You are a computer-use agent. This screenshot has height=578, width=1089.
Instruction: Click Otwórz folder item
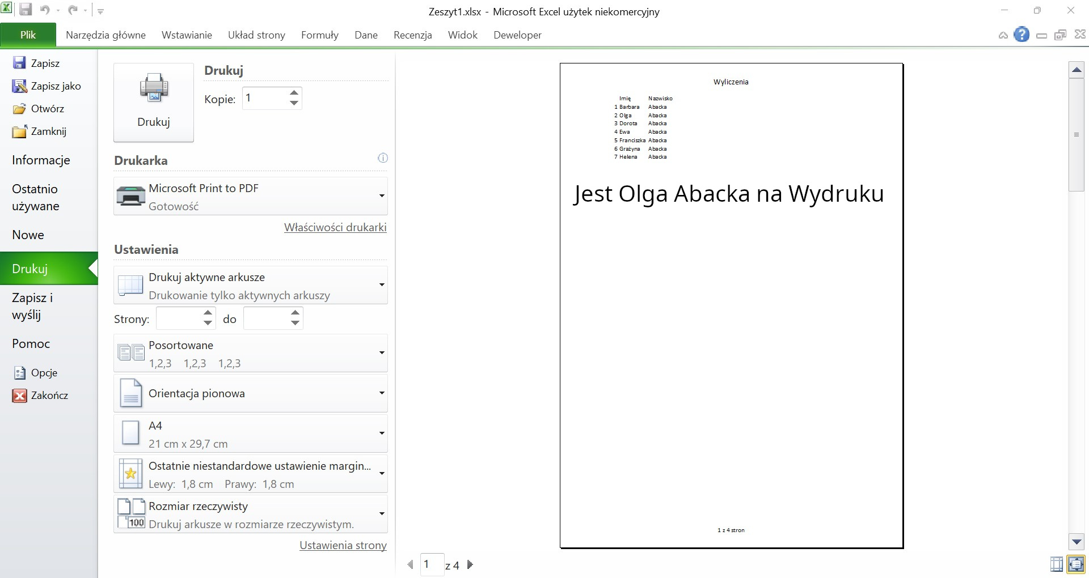tap(39, 109)
